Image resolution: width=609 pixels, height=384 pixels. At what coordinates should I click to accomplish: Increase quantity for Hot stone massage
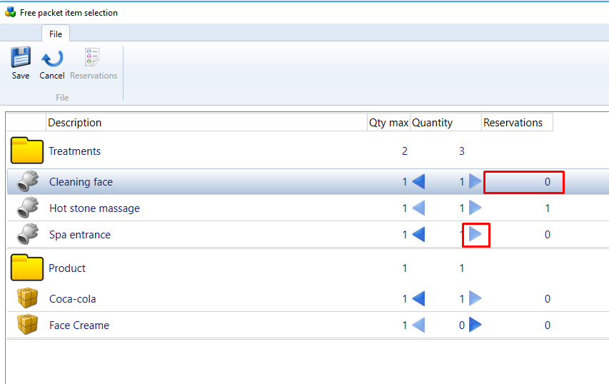coord(475,208)
